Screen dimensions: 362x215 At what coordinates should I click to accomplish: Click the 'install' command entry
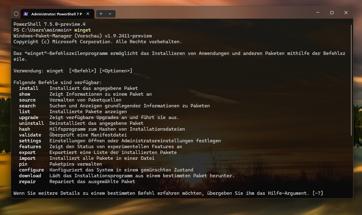pos(29,88)
